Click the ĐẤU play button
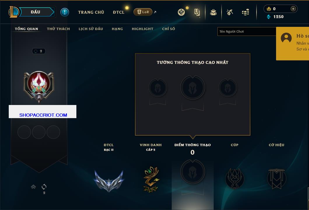 (35, 12)
